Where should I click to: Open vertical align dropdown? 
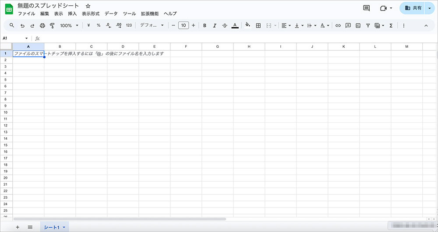pos(299,26)
